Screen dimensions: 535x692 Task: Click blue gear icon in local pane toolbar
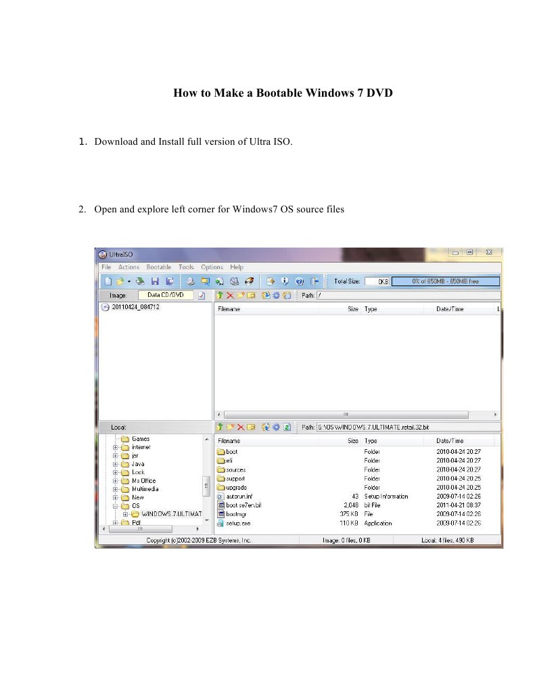pyautogui.click(x=277, y=427)
